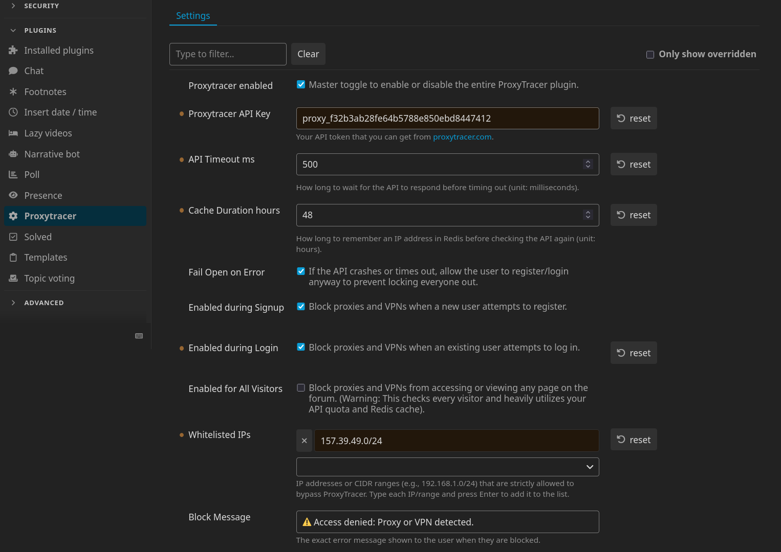Increment the API Timeout value
Screen dimensions: 781x552
(588, 161)
